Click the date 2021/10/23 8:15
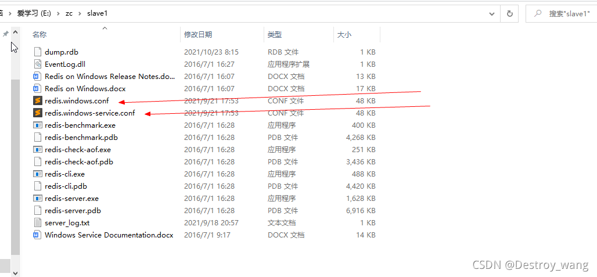 [211, 52]
